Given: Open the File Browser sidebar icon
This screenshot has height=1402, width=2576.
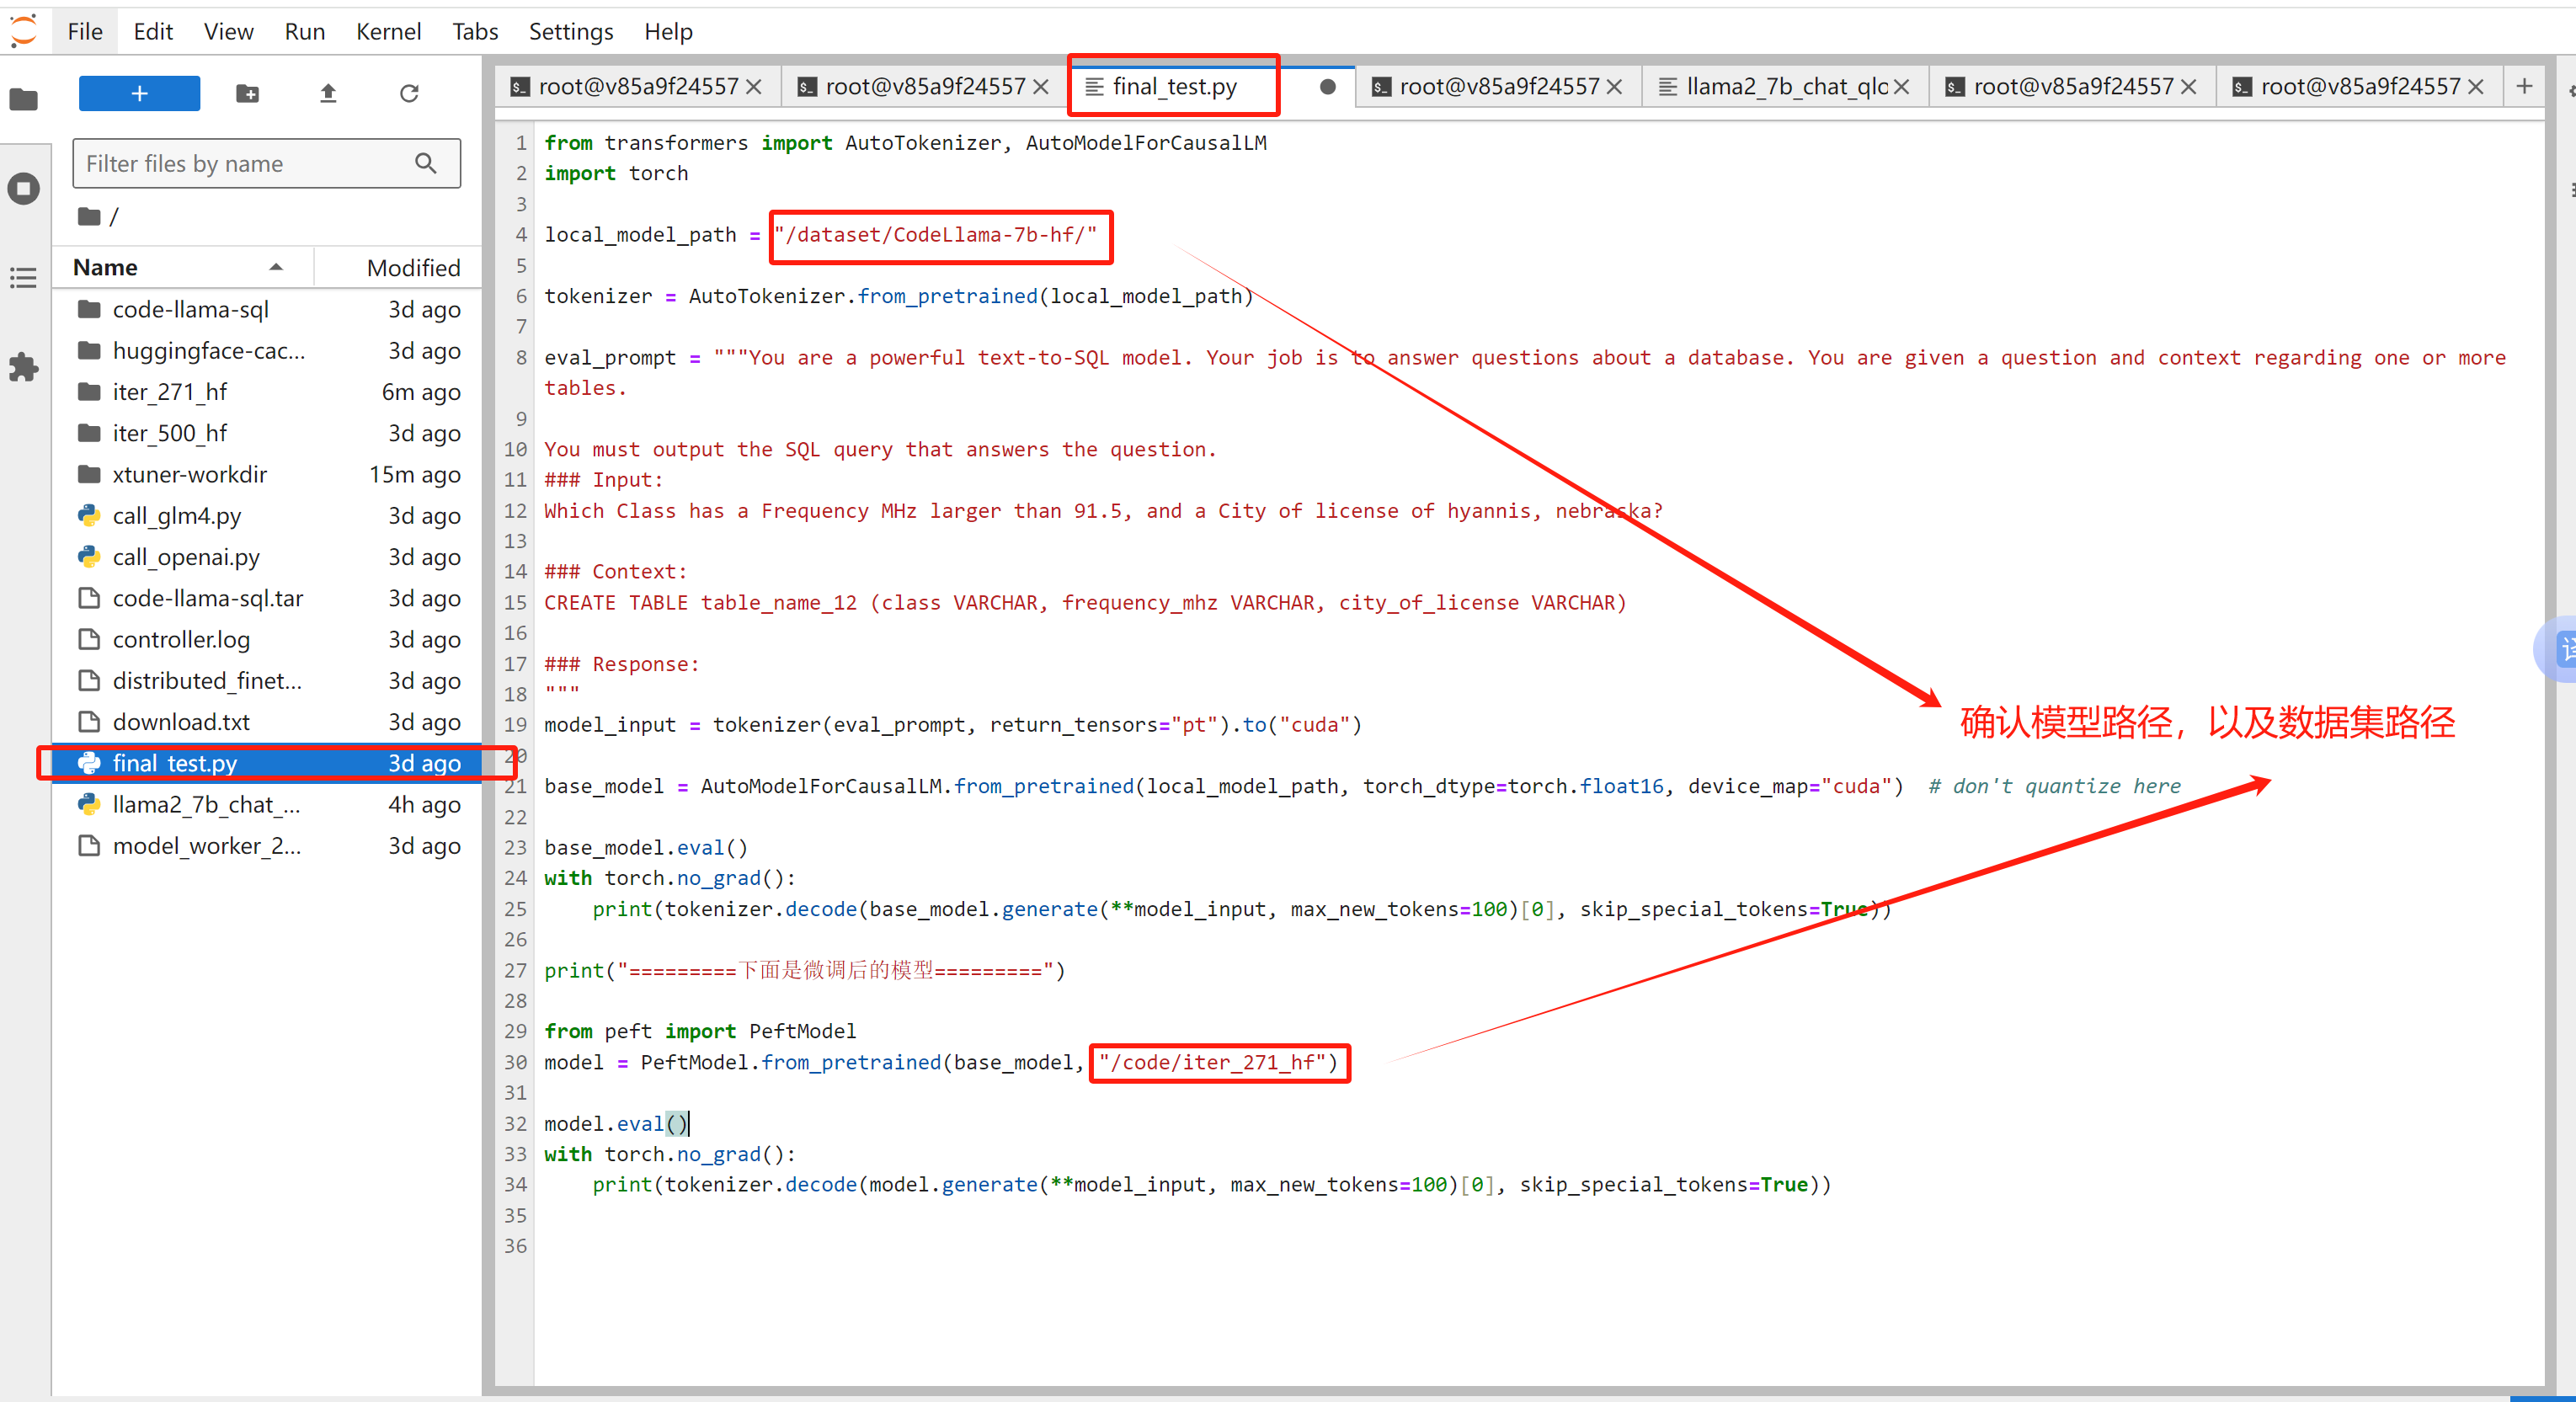Looking at the screenshot, I should pos(24,99).
